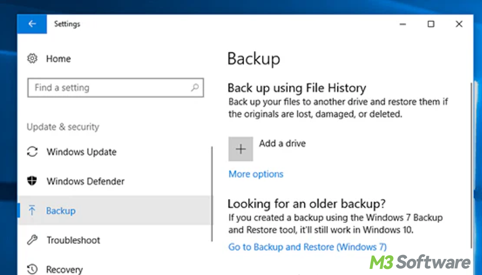The image size is (482, 275).
Task: Navigate back with the arrow button
Action: click(32, 24)
